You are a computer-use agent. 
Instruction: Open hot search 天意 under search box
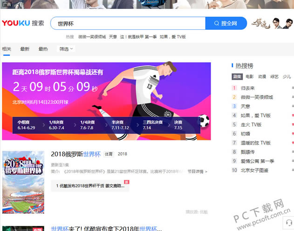113,37
